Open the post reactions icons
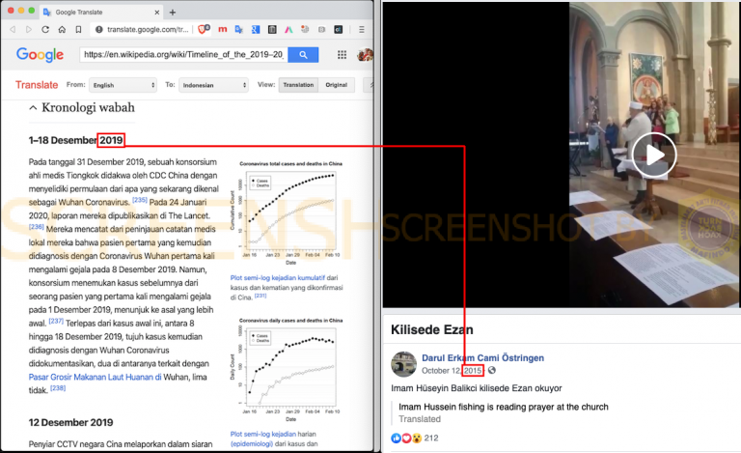 (x=406, y=439)
